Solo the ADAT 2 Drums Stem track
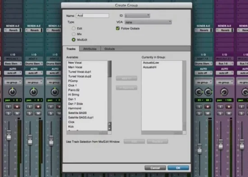Screen dimensions: 248x177 pos(51,113)
